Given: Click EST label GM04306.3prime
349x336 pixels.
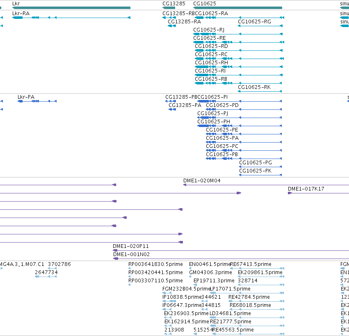Looking at the screenshot, I should point(210,272).
